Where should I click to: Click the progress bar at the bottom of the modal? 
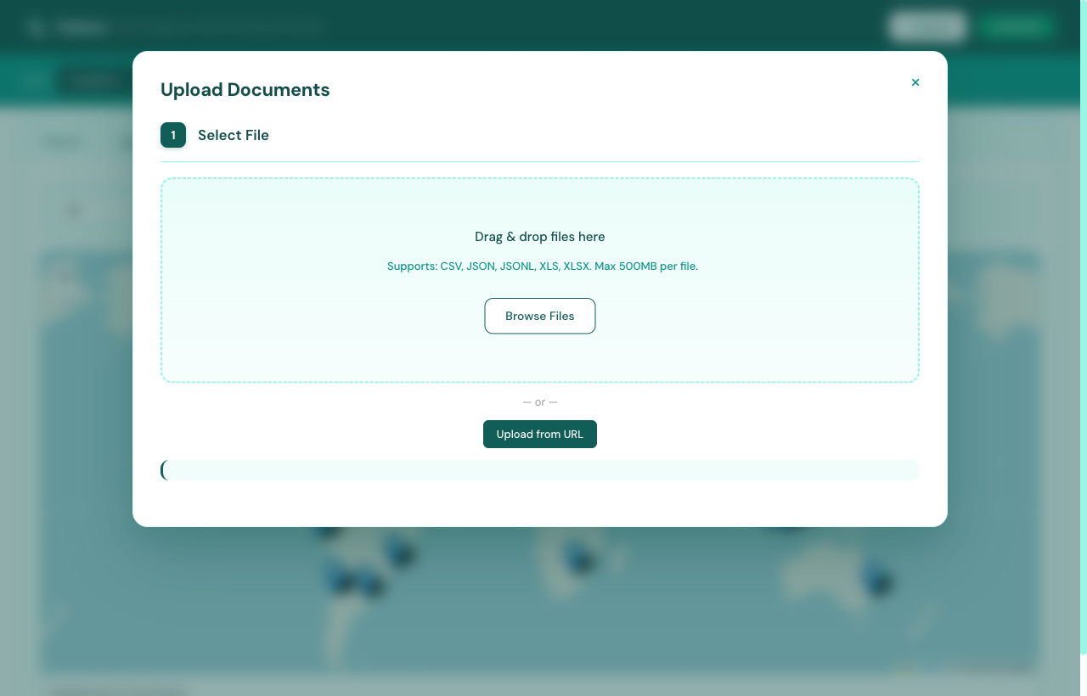(x=540, y=469)
